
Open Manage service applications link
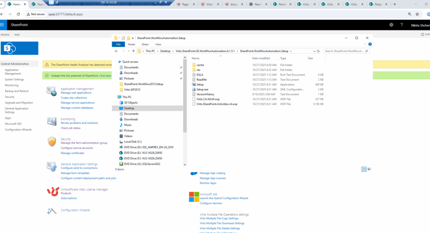78,102
